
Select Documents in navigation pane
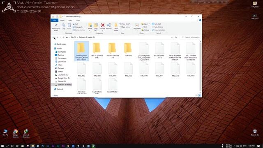(x=61, y=58)
